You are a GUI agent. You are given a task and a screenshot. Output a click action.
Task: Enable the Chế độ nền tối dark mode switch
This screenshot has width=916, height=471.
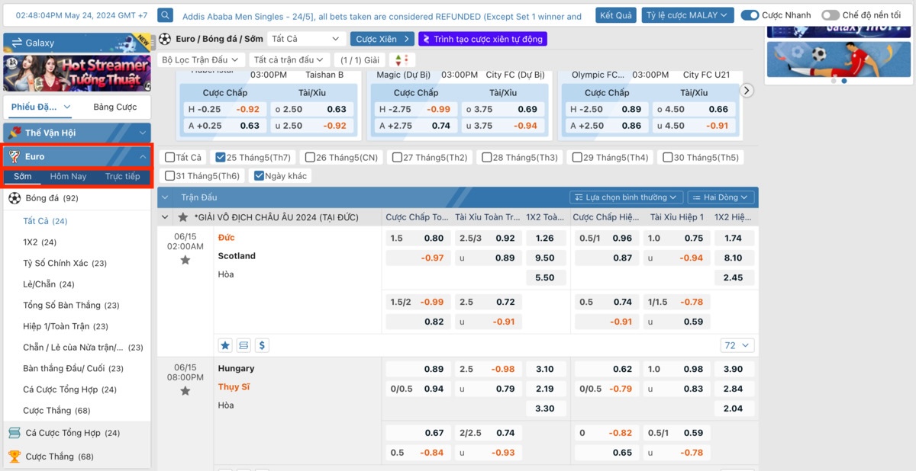(830, 15)
